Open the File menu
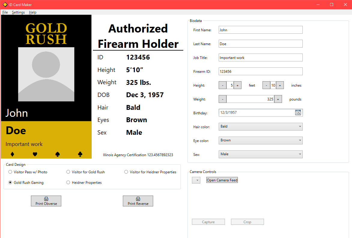Image resolution: width=352 pixels, height=238 pixels. [5, 12]
